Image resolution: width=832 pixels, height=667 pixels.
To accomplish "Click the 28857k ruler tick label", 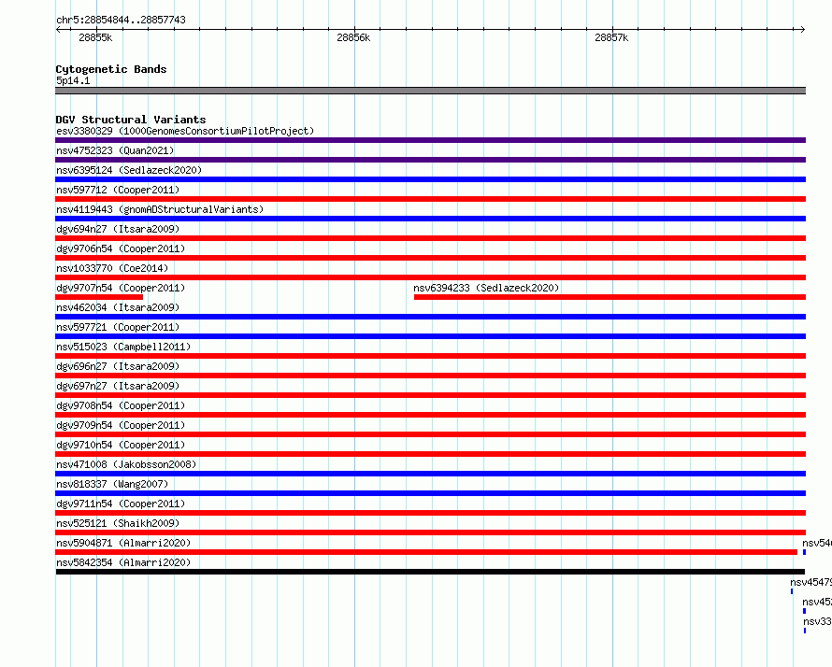I will pos(611,37).
